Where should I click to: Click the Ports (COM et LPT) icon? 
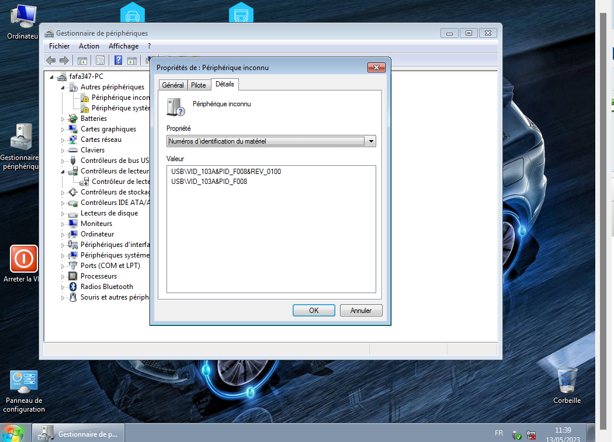[73, 266]
